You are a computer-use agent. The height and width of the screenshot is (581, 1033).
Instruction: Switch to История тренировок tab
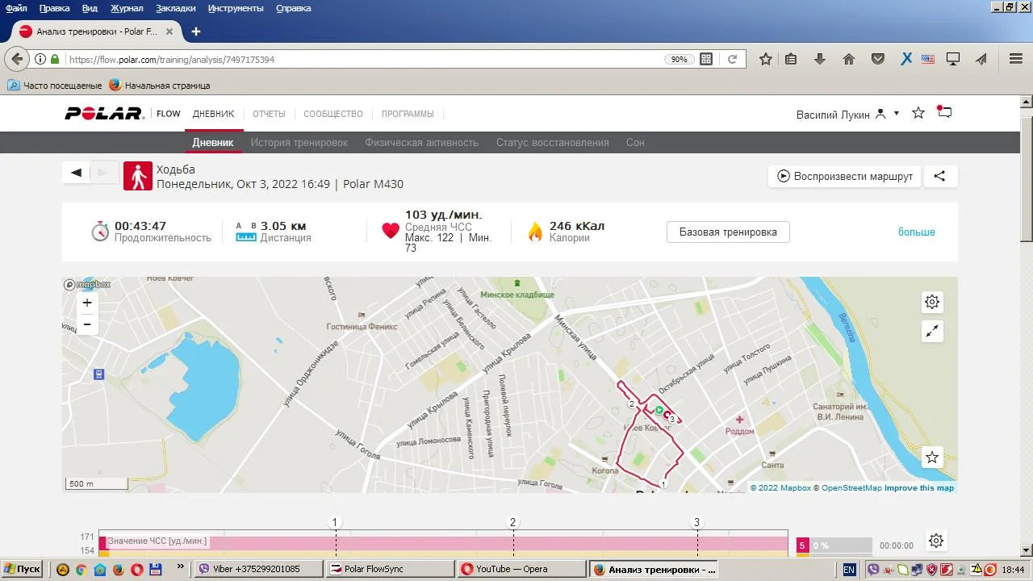pos(299,143)
